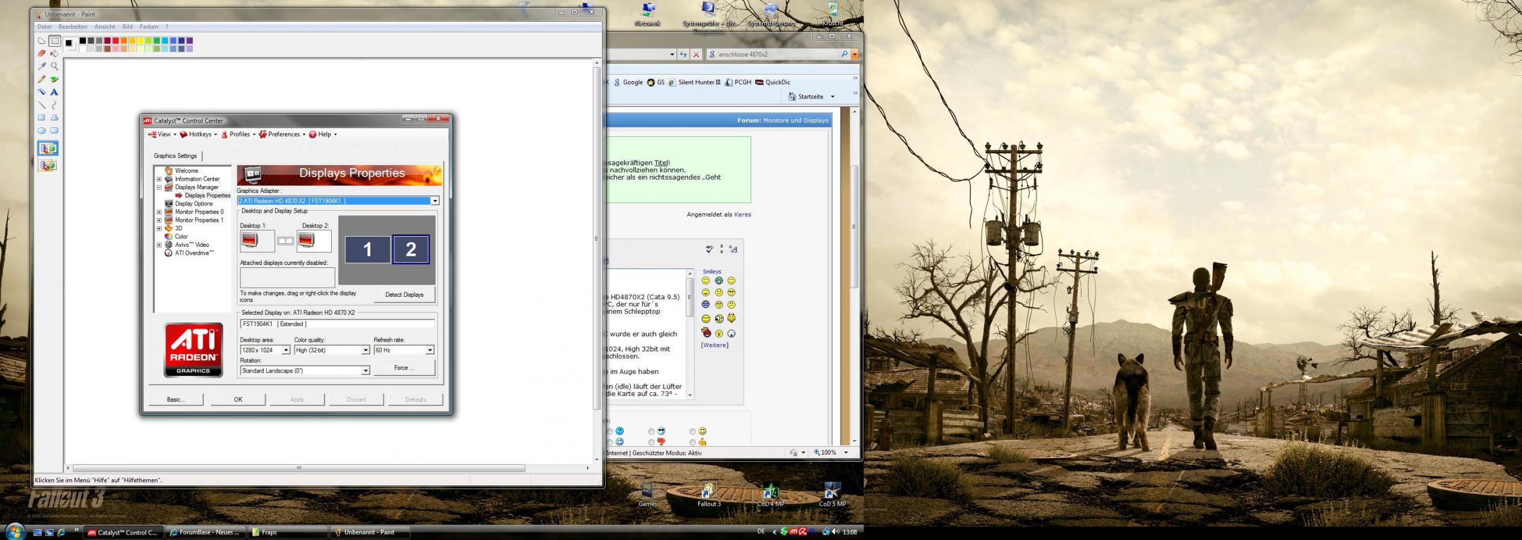This screenshot has width=1522, height=540.
Task: Open the Farben menu in Paint
Action: pyautogui.click(x=149, y=26)
